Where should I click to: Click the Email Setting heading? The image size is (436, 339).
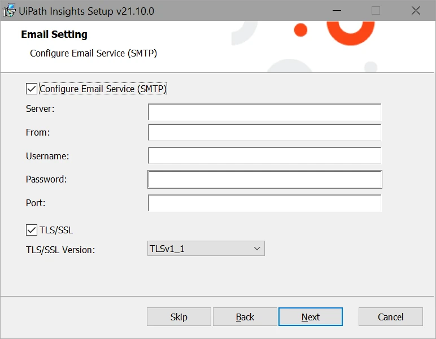coord(54,34)
